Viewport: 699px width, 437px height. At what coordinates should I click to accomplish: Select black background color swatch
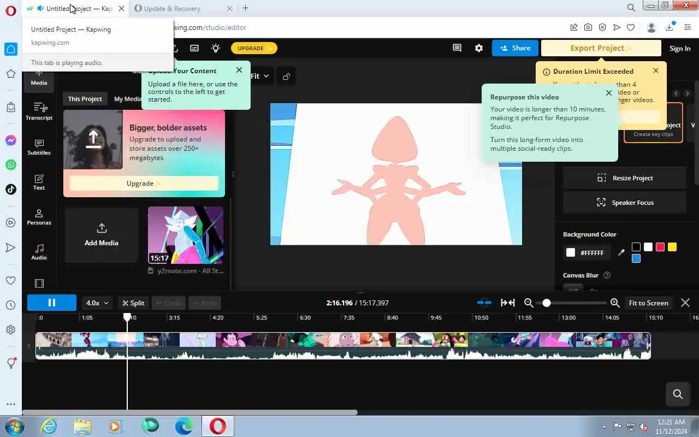click(x=636, y=247)
